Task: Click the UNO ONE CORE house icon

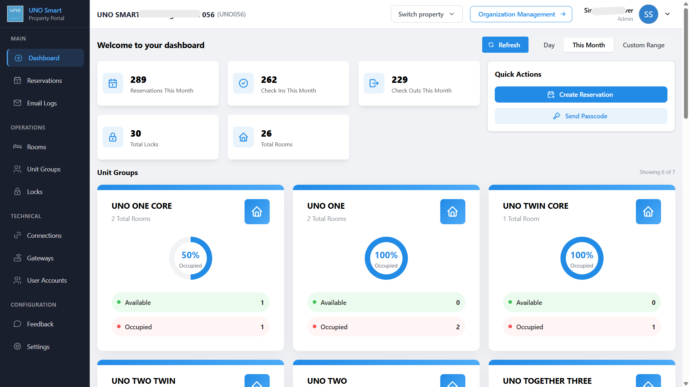Action: tap(257, 212)
